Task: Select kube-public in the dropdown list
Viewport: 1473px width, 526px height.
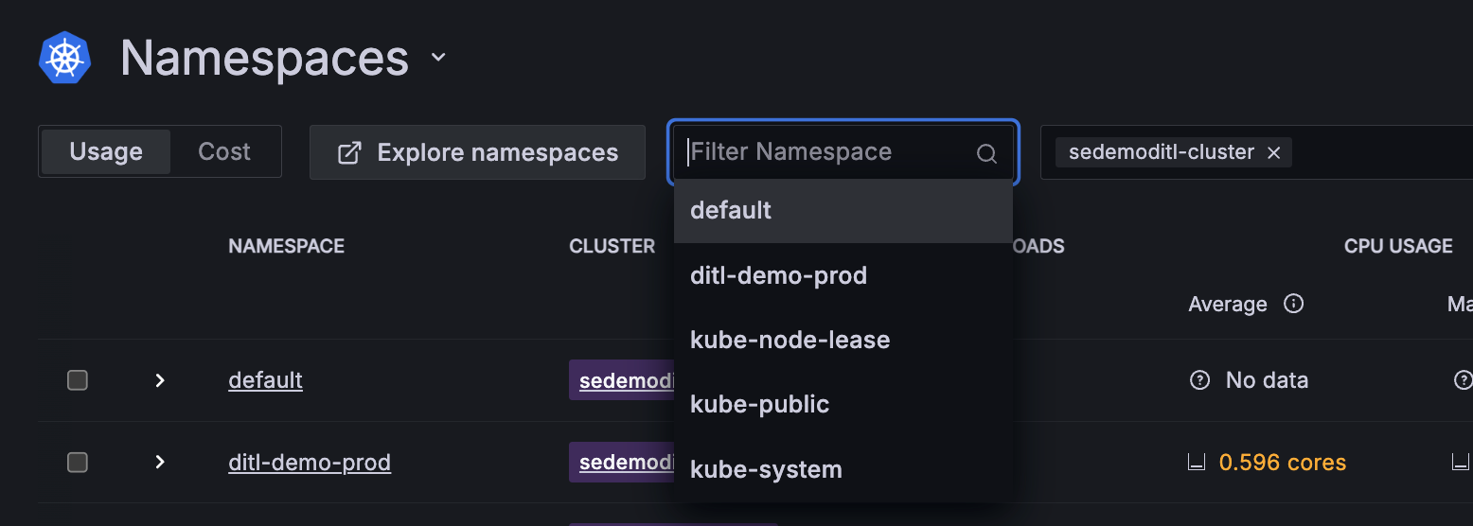Action: [x=759, y=404]
